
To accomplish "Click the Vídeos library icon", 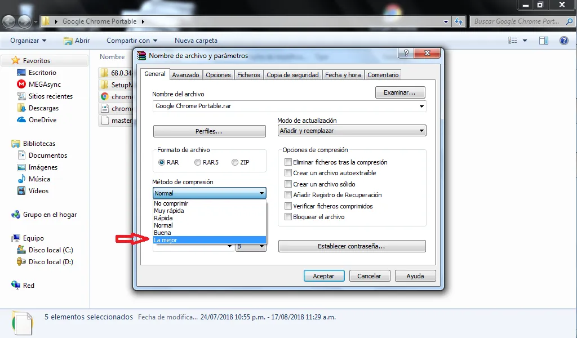I will 21,191.
